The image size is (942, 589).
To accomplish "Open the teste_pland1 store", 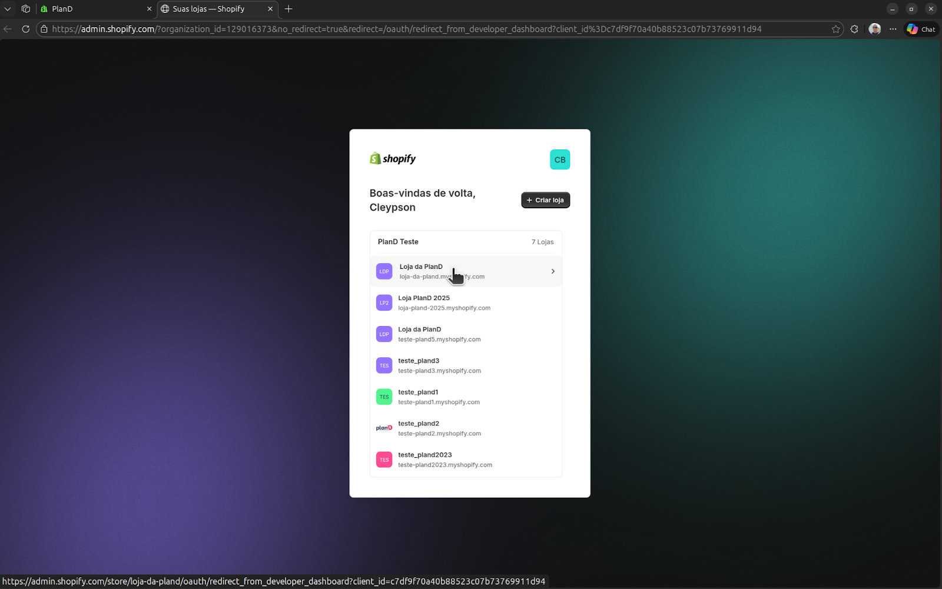I will (x=466, y=397).
